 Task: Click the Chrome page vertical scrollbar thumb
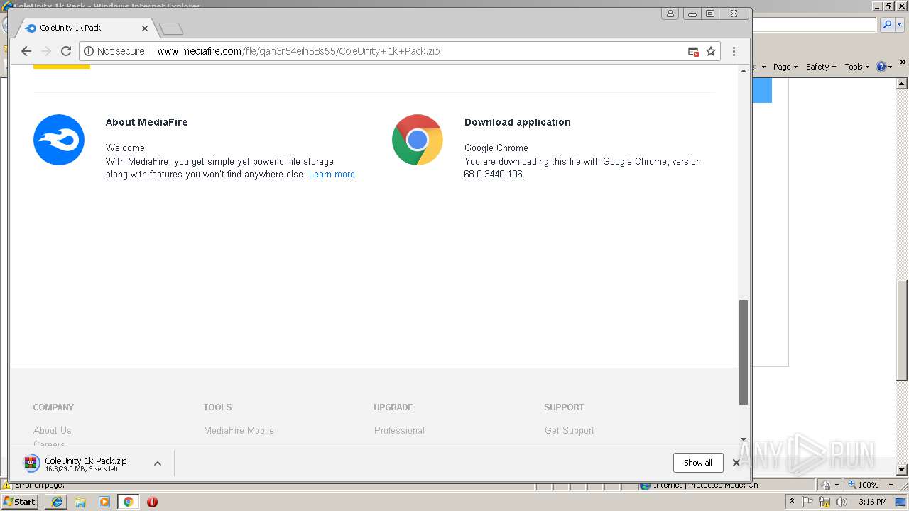coord(744,352)
